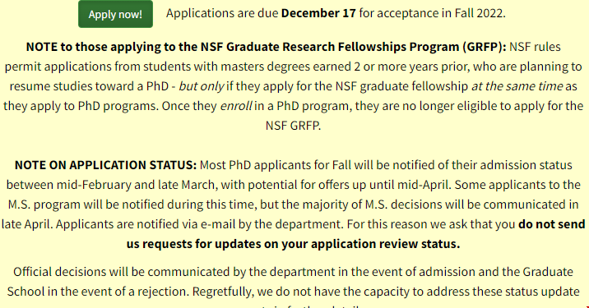Select the NOTE ON APPLICATION STATUS heading

[x=105, y=165]
